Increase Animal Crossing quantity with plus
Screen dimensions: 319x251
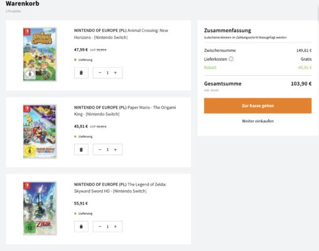tap(116, 73)
